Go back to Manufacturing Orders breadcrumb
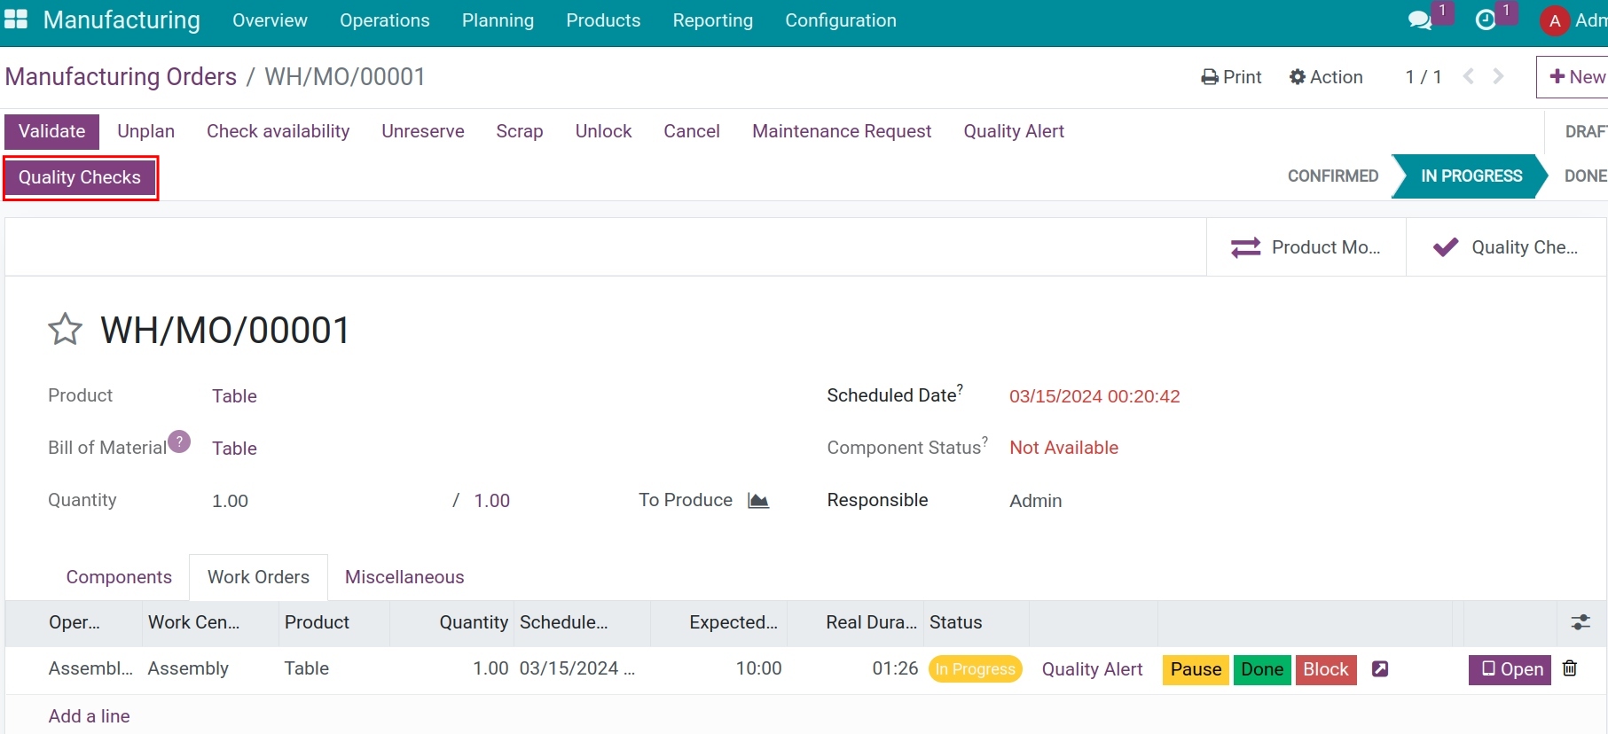 pos(121,77)
